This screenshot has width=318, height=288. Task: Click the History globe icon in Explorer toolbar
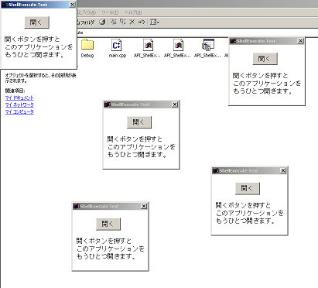102,22
